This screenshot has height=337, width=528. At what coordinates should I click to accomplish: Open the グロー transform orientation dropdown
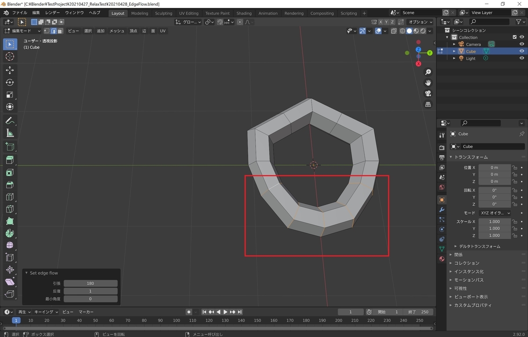coord(188,22)
